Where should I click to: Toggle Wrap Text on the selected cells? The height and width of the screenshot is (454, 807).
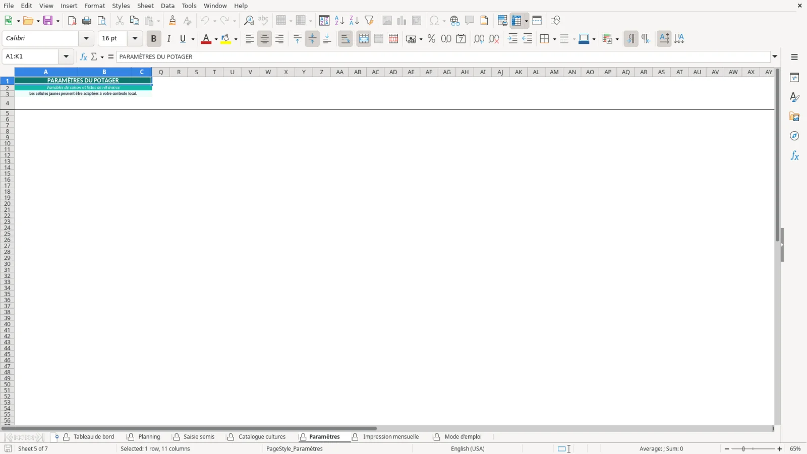(x=345, y=39)
